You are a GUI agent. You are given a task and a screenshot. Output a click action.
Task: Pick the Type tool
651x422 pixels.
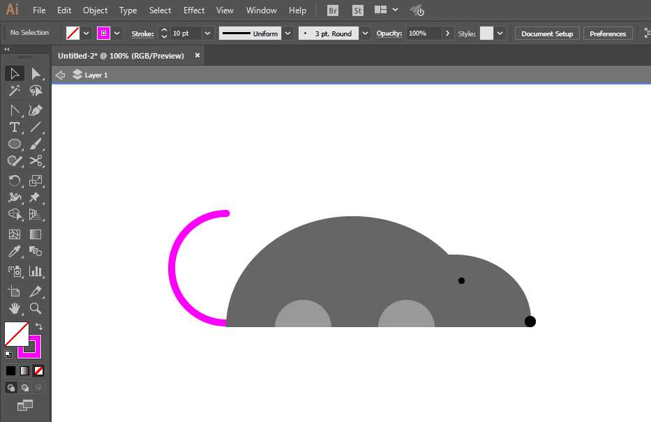point(14,127)
